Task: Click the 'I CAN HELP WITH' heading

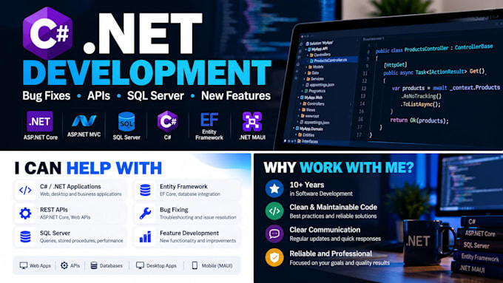Action: [x=88, y=168]
